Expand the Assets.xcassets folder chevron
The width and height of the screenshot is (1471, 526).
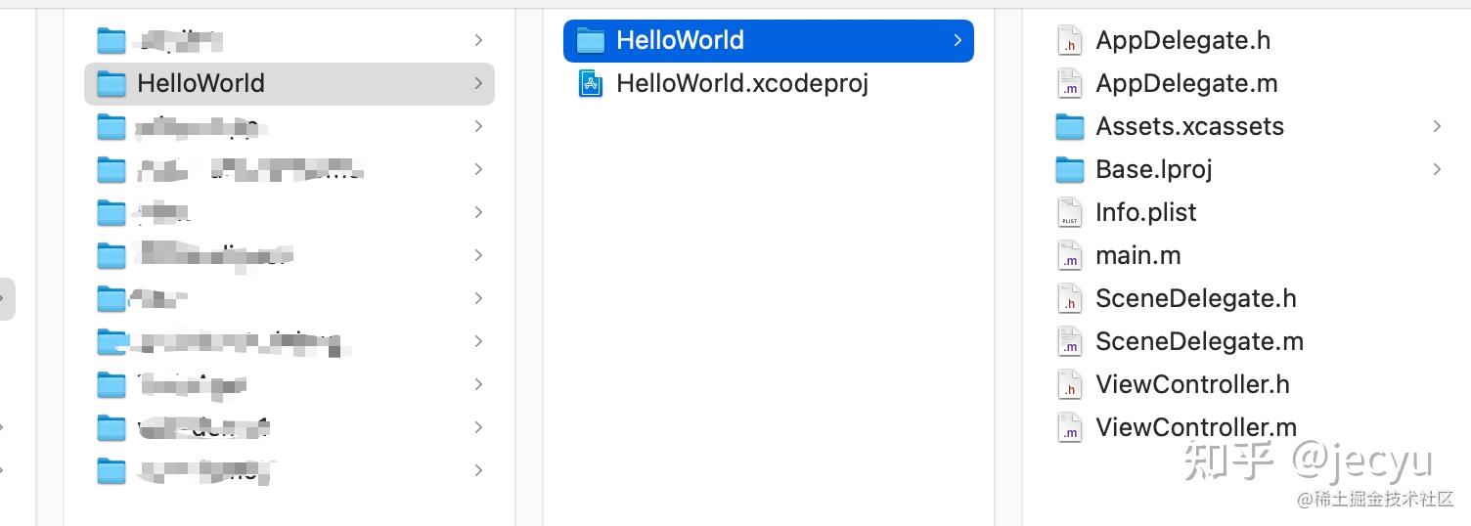click(1437, 126)
